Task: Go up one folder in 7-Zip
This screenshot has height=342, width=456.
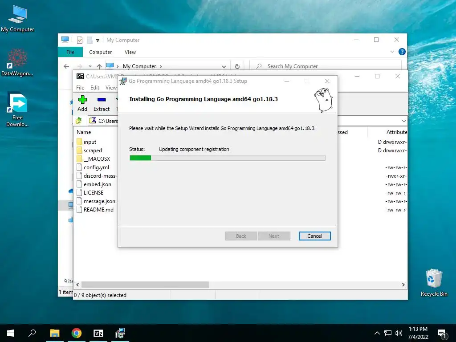Action: 79,121
